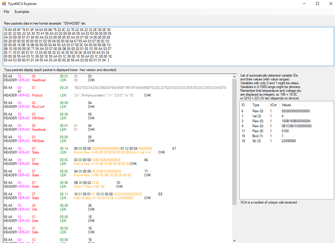Select variable row with ID 11

pos(286,131)
